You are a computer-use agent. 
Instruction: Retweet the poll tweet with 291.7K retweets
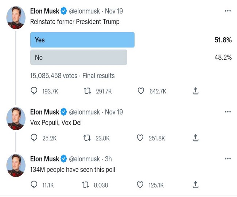click(88, 91)
